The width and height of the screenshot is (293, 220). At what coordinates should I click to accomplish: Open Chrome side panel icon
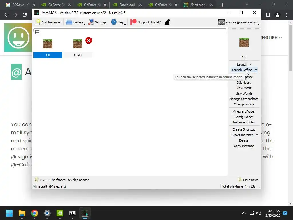[x=268, y=15]
